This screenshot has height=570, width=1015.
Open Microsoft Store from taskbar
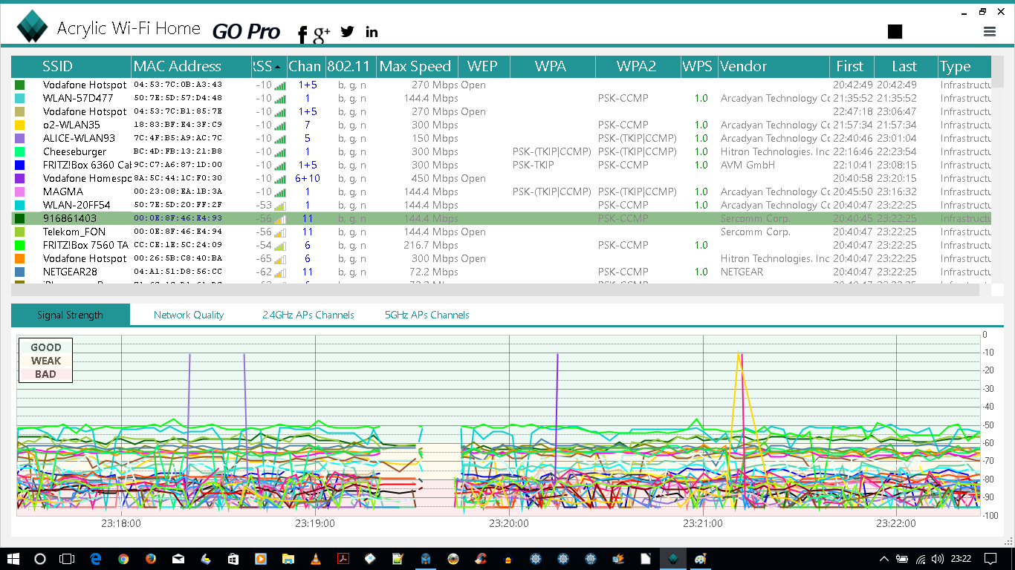233,558
